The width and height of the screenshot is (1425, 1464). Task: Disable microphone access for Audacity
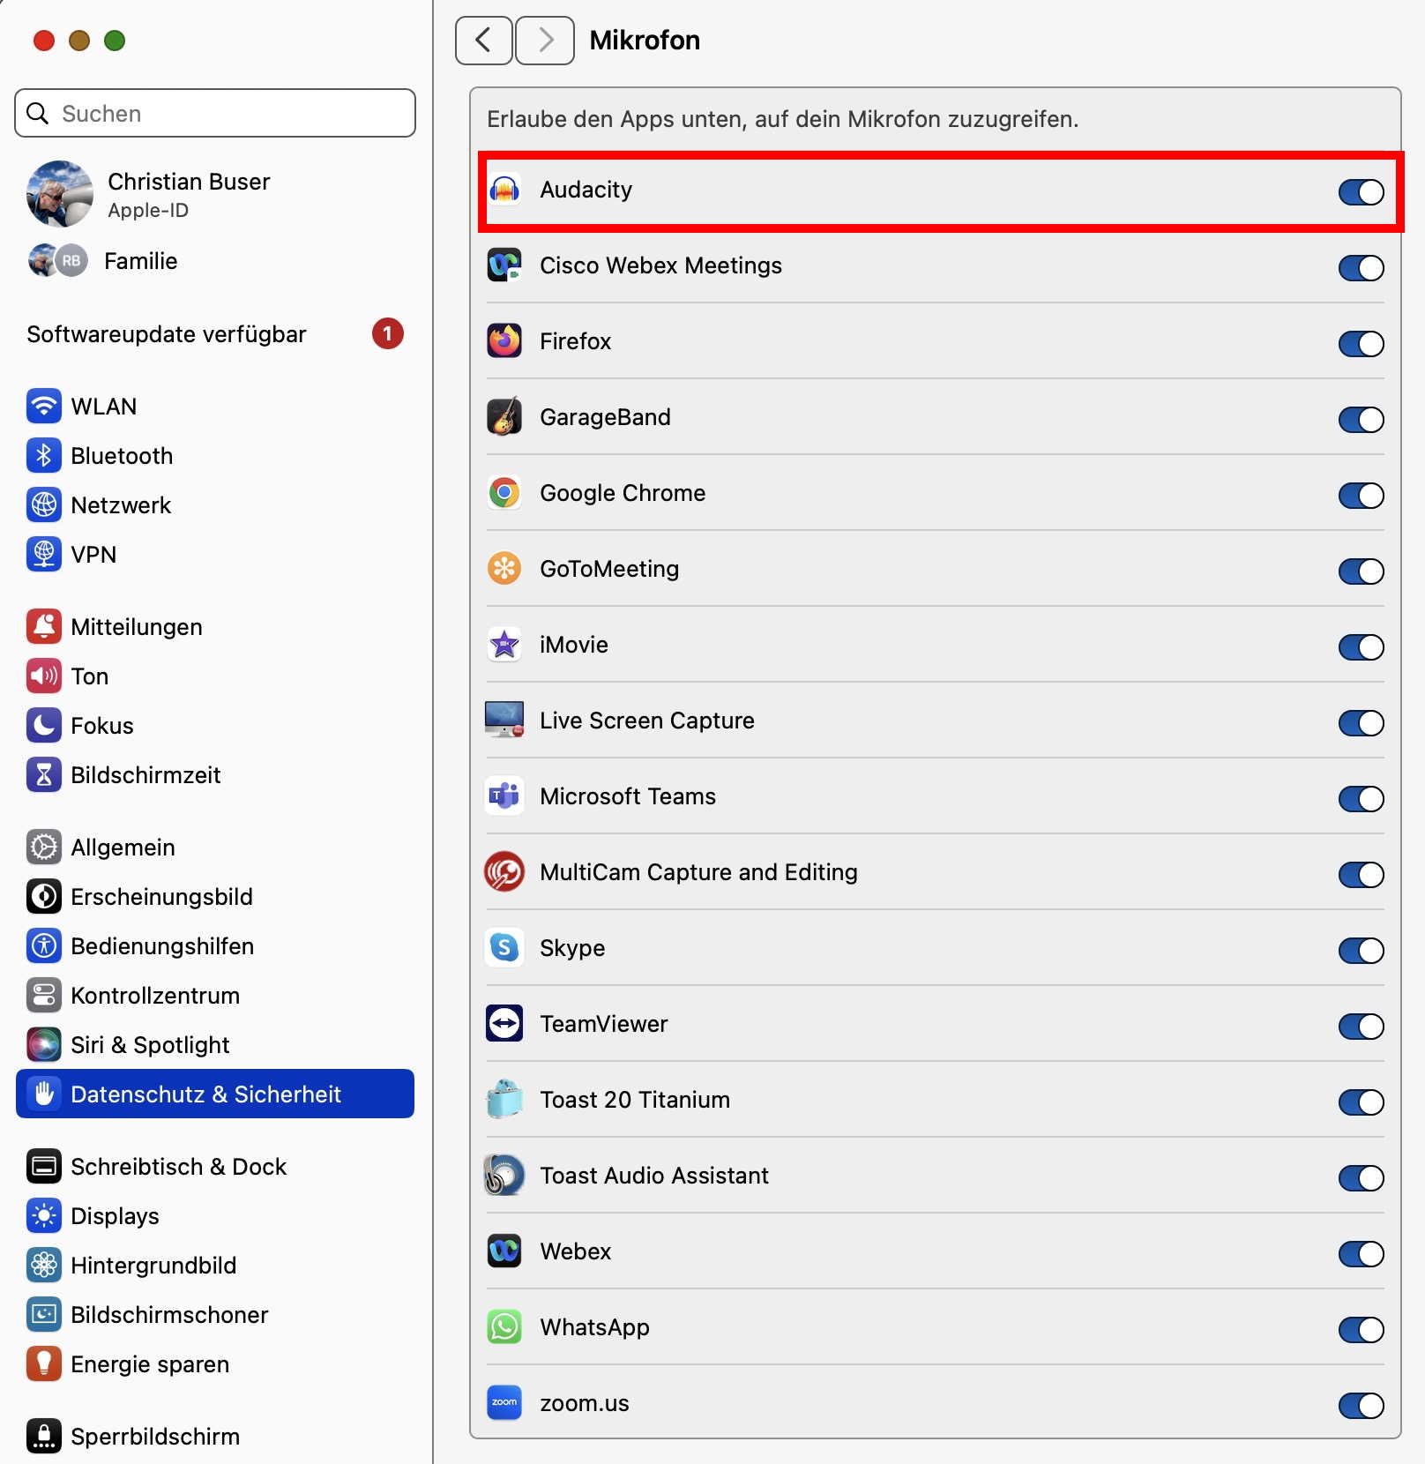point(1361,191)
